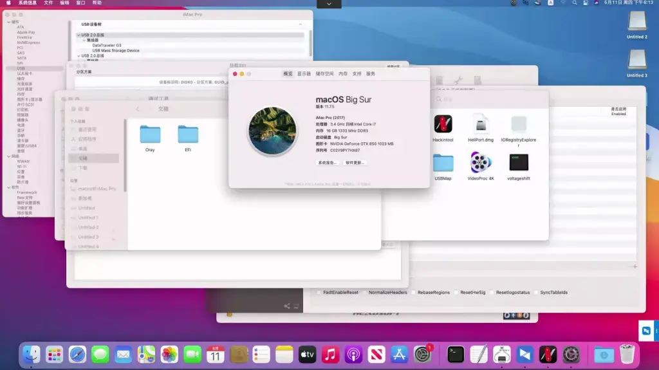
Task: Collapse the hub under first USB 2.0 bus
Action: tap(84, 41)
